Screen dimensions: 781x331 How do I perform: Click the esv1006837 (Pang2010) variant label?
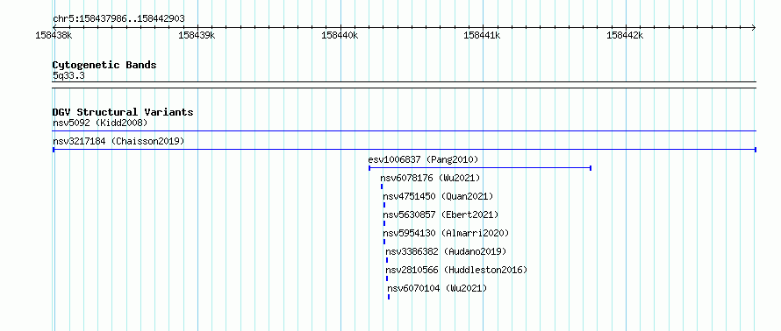(x=423, y=159)
